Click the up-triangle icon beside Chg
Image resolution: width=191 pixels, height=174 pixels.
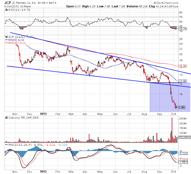coord(177,7)
